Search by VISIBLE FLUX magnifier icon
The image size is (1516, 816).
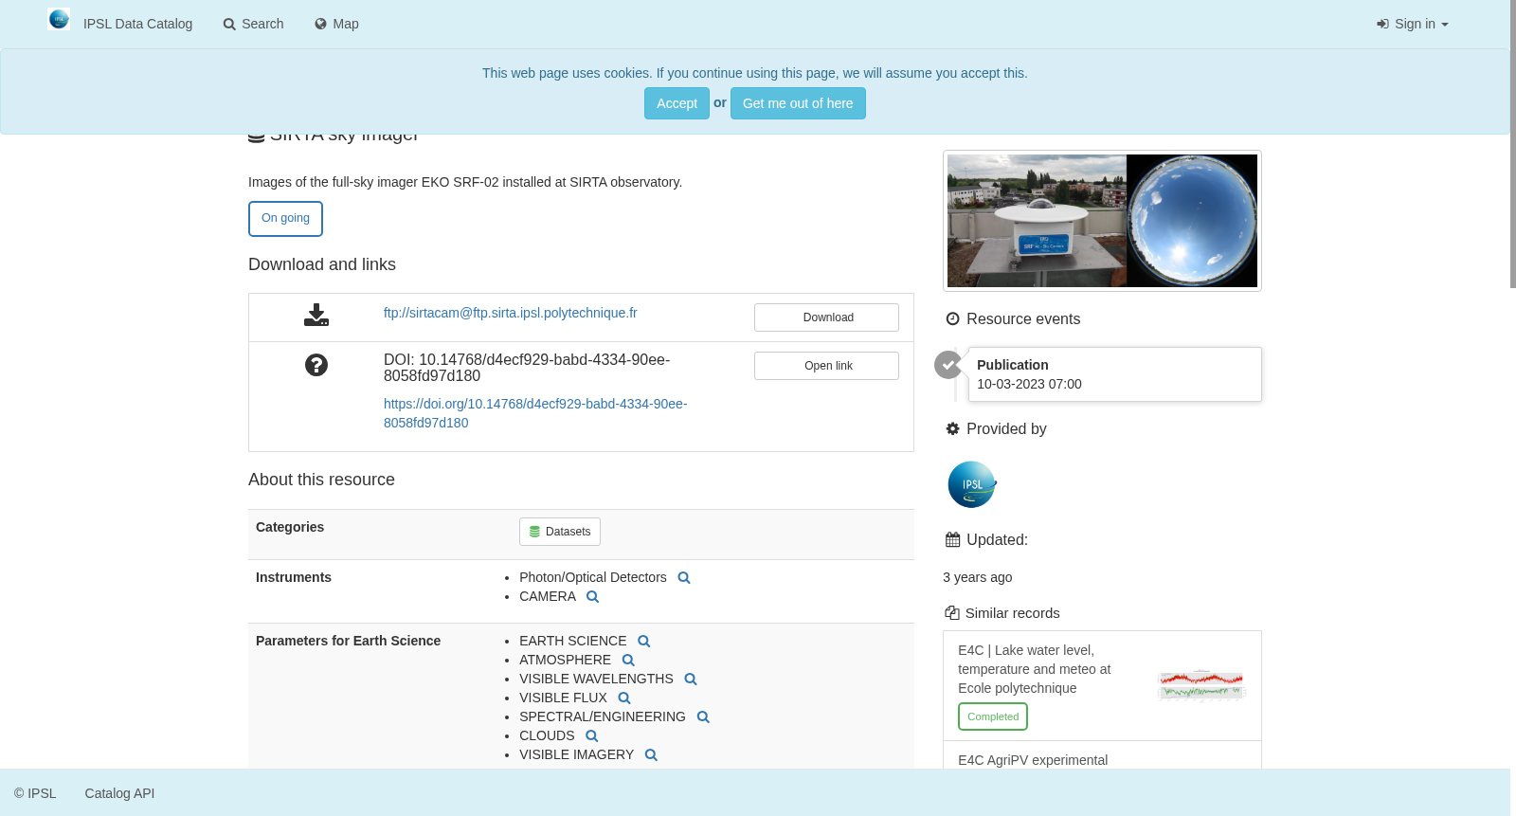tap(624, 698)
